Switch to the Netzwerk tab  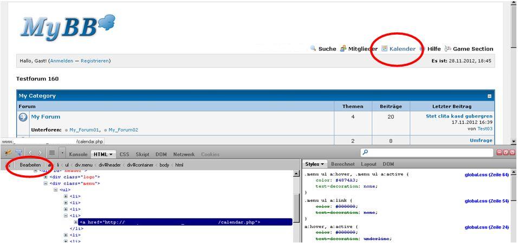click(x=184, y=154)
